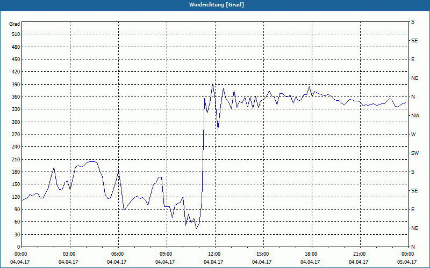Select the 270 degree axis label
This screenshot has width=430, height=268.
[16, 135]
